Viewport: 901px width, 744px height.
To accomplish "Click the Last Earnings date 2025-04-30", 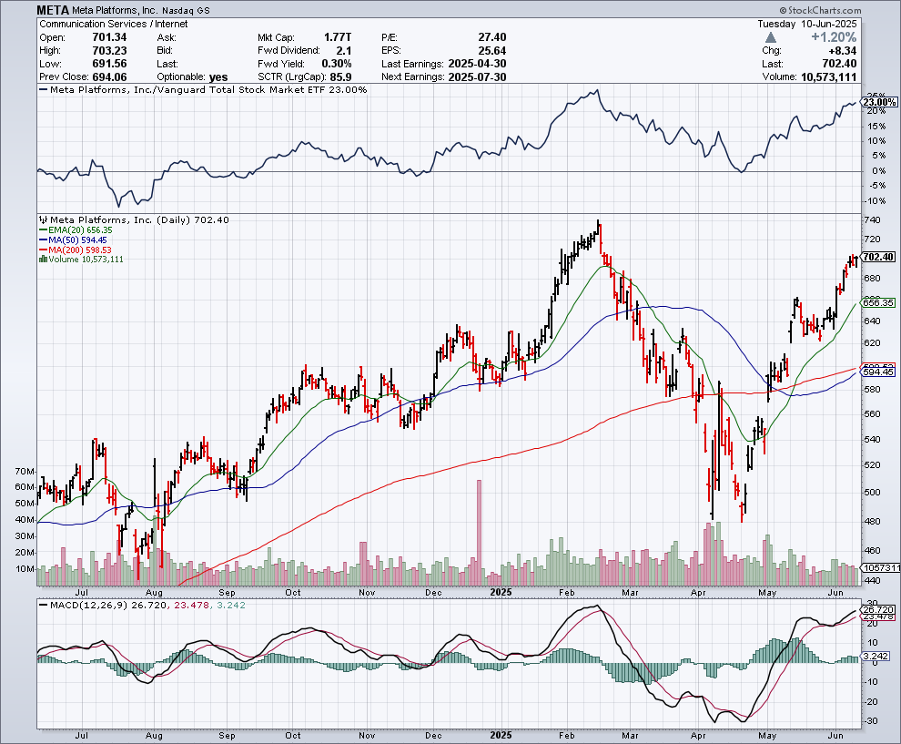I will (x=477, y=64).
